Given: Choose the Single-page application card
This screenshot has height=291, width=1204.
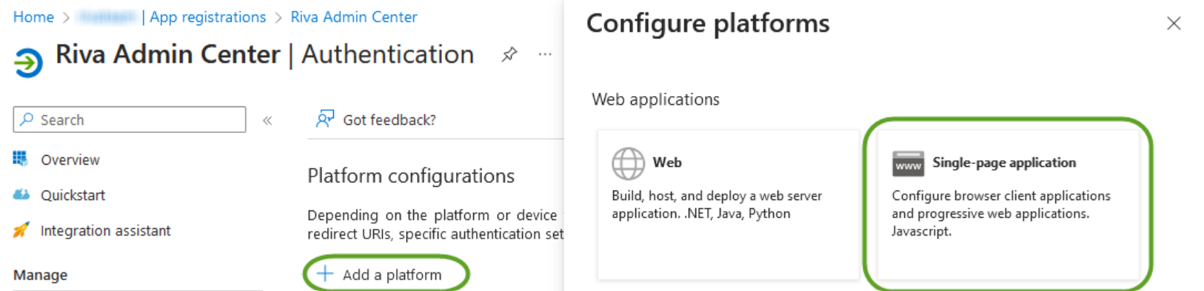Looking at the screenshot, I should pos(1009,205).
